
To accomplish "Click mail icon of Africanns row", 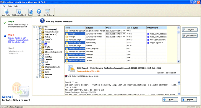I will [67, 52].
